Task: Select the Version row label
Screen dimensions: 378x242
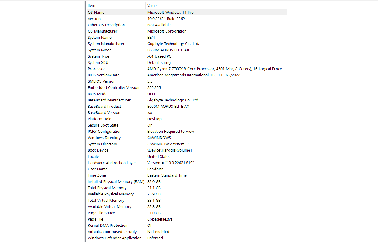Action: 94,19
